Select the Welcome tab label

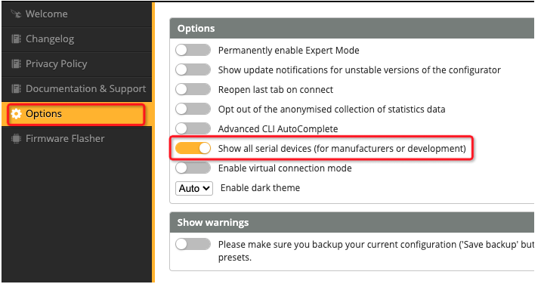coord(47,14)
